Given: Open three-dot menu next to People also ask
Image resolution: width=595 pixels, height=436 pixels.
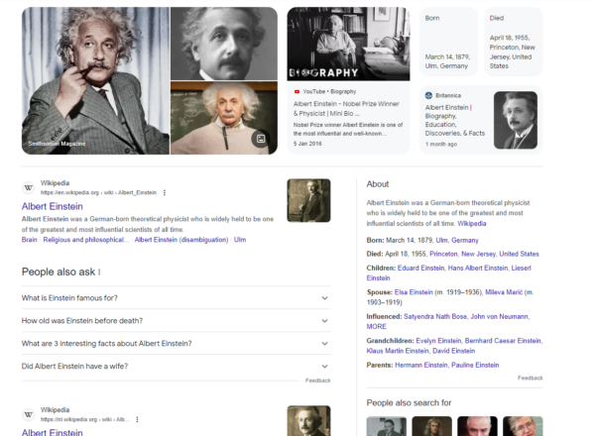Looking at the screenshot, I should click(x=99, y=272).
